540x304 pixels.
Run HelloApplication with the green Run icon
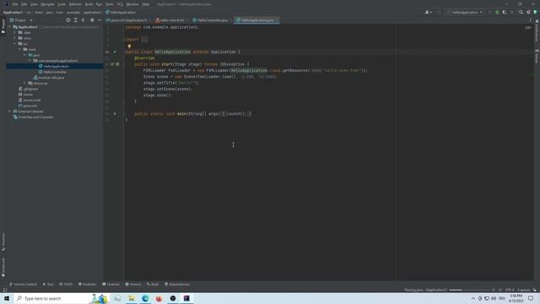coord(489,12)
